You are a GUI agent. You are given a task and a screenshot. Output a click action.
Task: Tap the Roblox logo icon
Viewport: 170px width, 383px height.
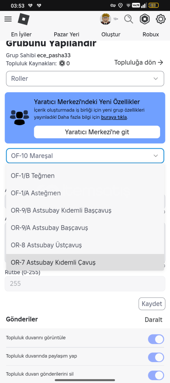tap(24, 19)
